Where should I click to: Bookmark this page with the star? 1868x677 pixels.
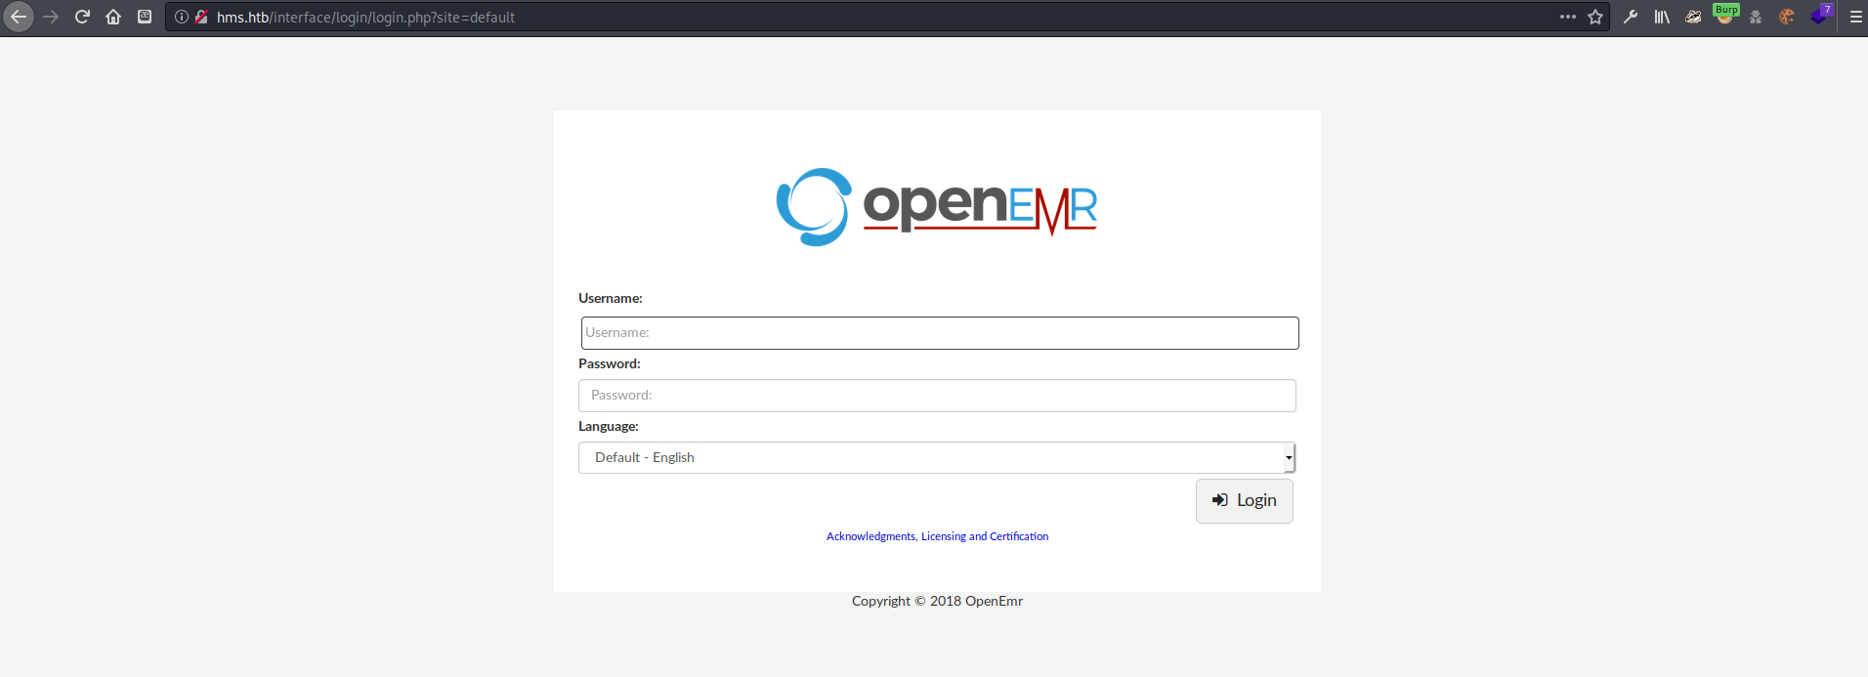1595,17
